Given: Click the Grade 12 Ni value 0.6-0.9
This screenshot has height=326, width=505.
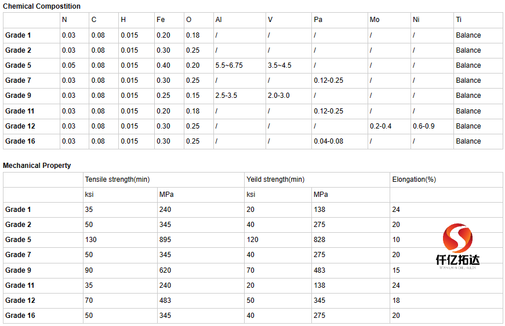Looking at the screenshot, I should pyautogui.click(x=423, y=126).
